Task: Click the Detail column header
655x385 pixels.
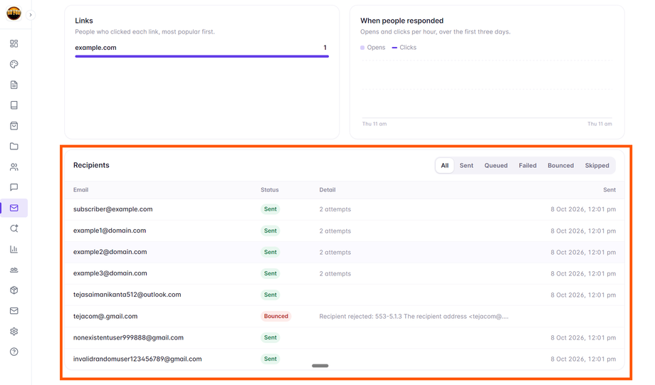Action: coord(327,189)
